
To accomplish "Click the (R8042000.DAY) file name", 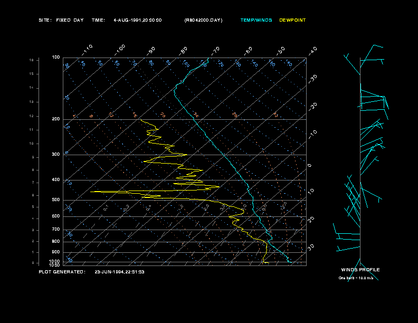I will pos(203,20).
